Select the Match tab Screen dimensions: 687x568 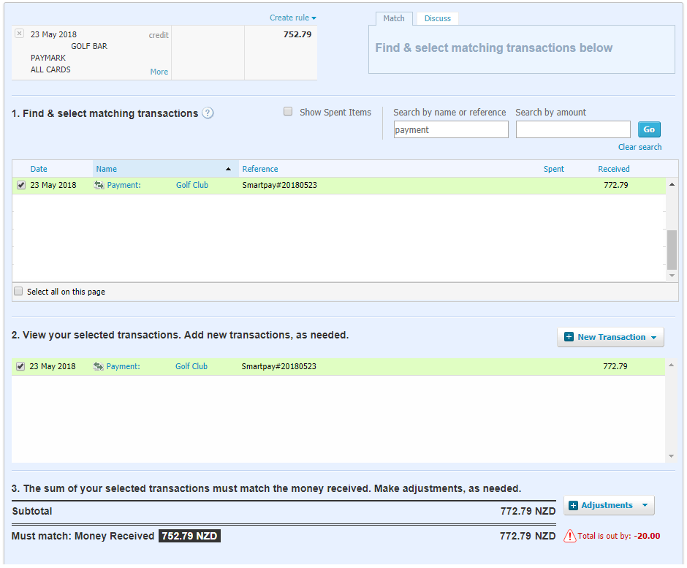point(394,18)
